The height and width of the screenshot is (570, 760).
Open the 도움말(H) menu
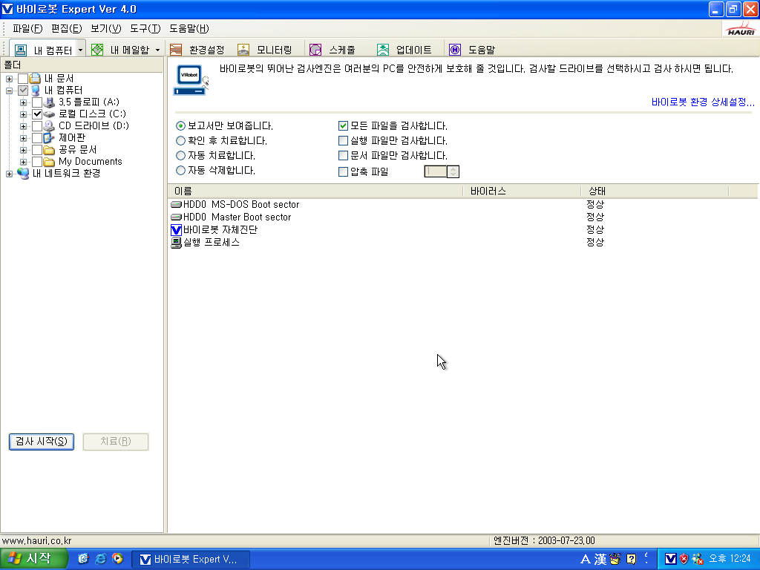coord(189,29)
